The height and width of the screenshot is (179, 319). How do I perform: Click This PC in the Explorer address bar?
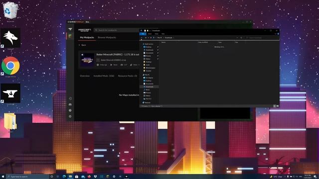159,38
